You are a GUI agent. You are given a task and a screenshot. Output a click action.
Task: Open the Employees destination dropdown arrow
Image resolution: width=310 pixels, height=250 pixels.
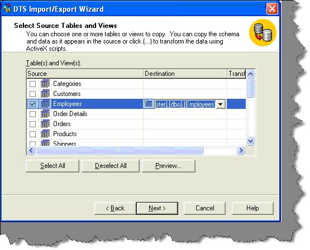(221, 104)
